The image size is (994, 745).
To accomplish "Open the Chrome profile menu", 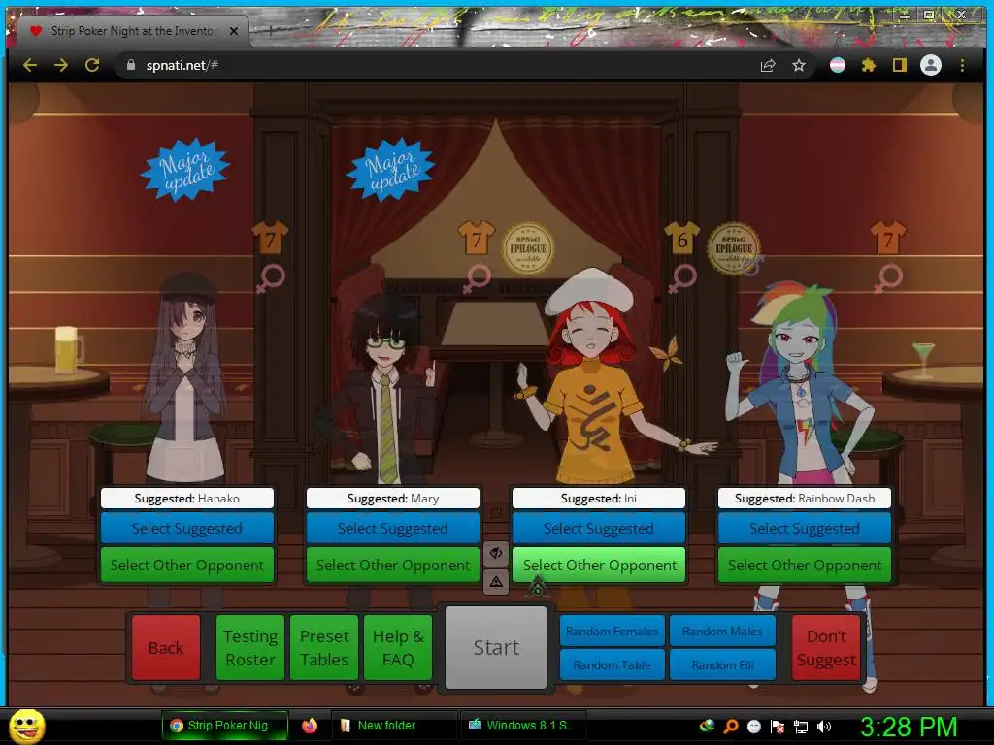I will tap(931, 65).
